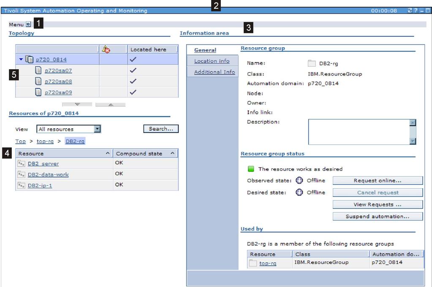Collapse the p720_0814 tree node

pos(21,59)
